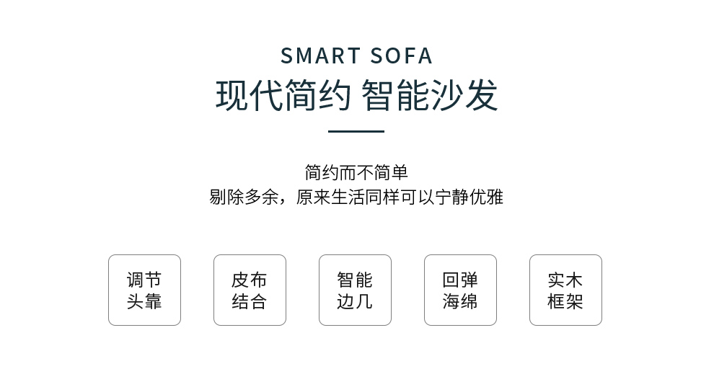This screenshot has width=714, height=369.
Task: Choose the 回弹海绵 feature box
Action: click(460, 290)
